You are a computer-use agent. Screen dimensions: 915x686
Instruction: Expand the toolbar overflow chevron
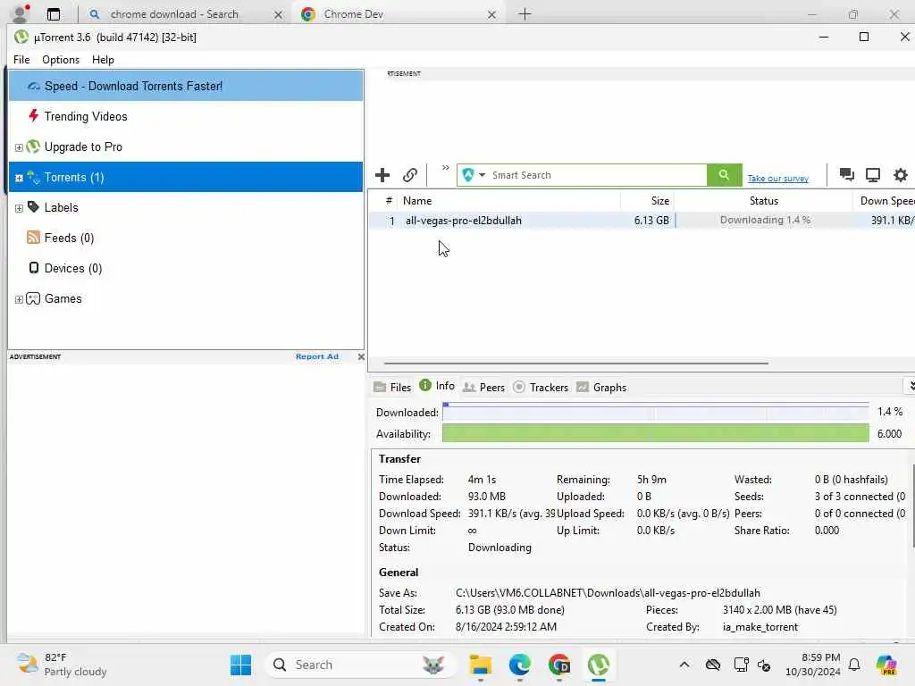point(445,168)
